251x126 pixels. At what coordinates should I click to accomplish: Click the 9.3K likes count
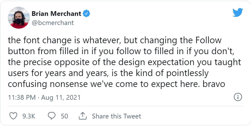click(x=29, y=116)
